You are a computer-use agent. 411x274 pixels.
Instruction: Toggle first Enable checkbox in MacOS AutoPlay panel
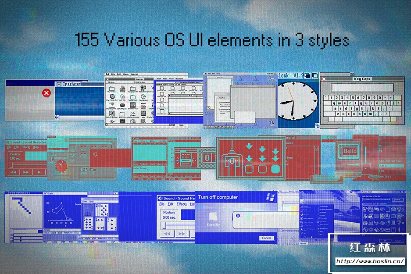(219, 103)
